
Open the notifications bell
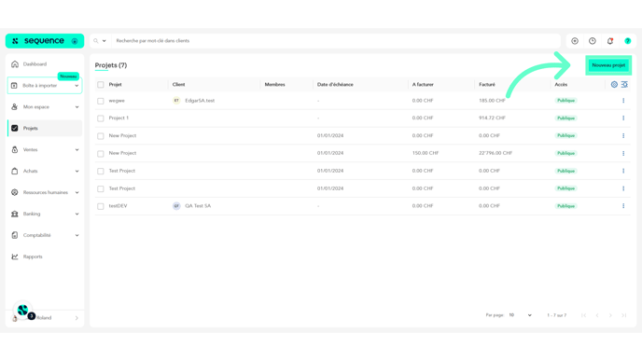(x=610, y=41)
